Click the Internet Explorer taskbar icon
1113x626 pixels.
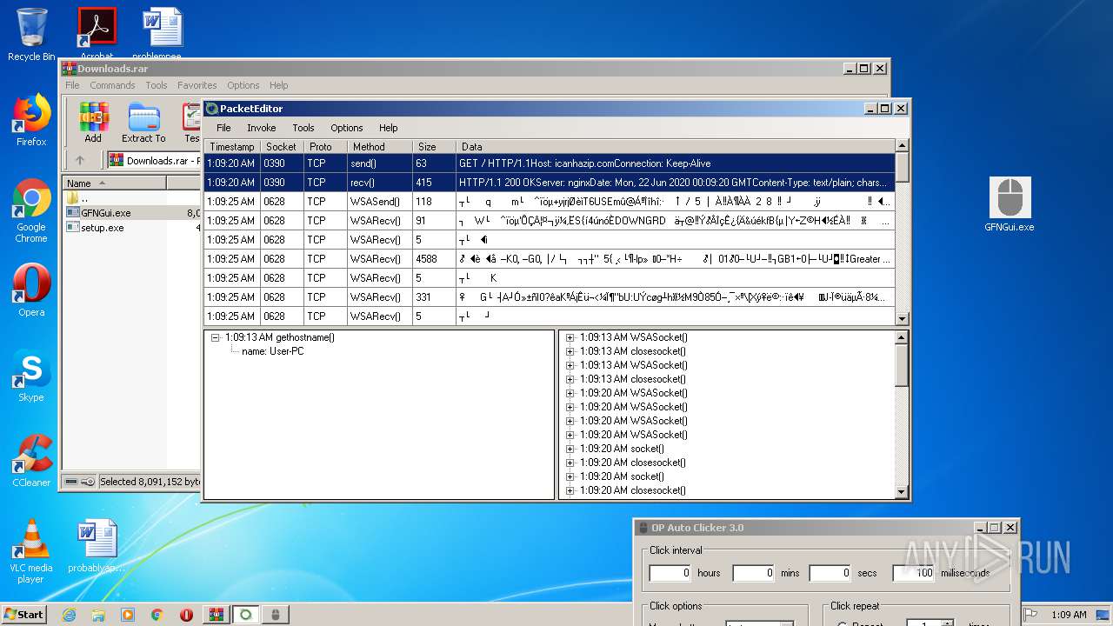[x=70, y=615]
